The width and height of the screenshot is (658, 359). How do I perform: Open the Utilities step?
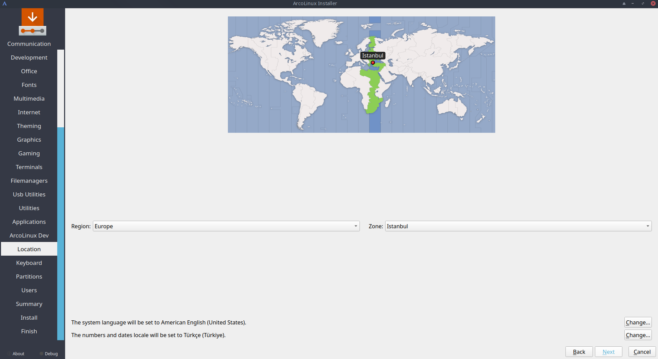point(29,208)
